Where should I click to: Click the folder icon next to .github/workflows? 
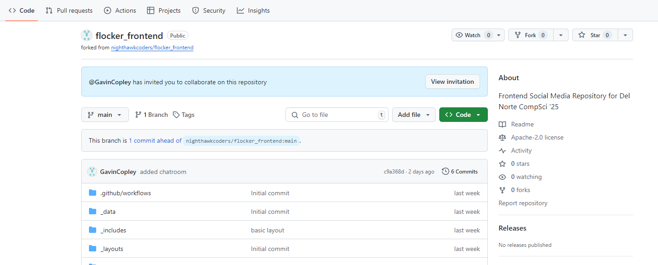click(93, 193)
